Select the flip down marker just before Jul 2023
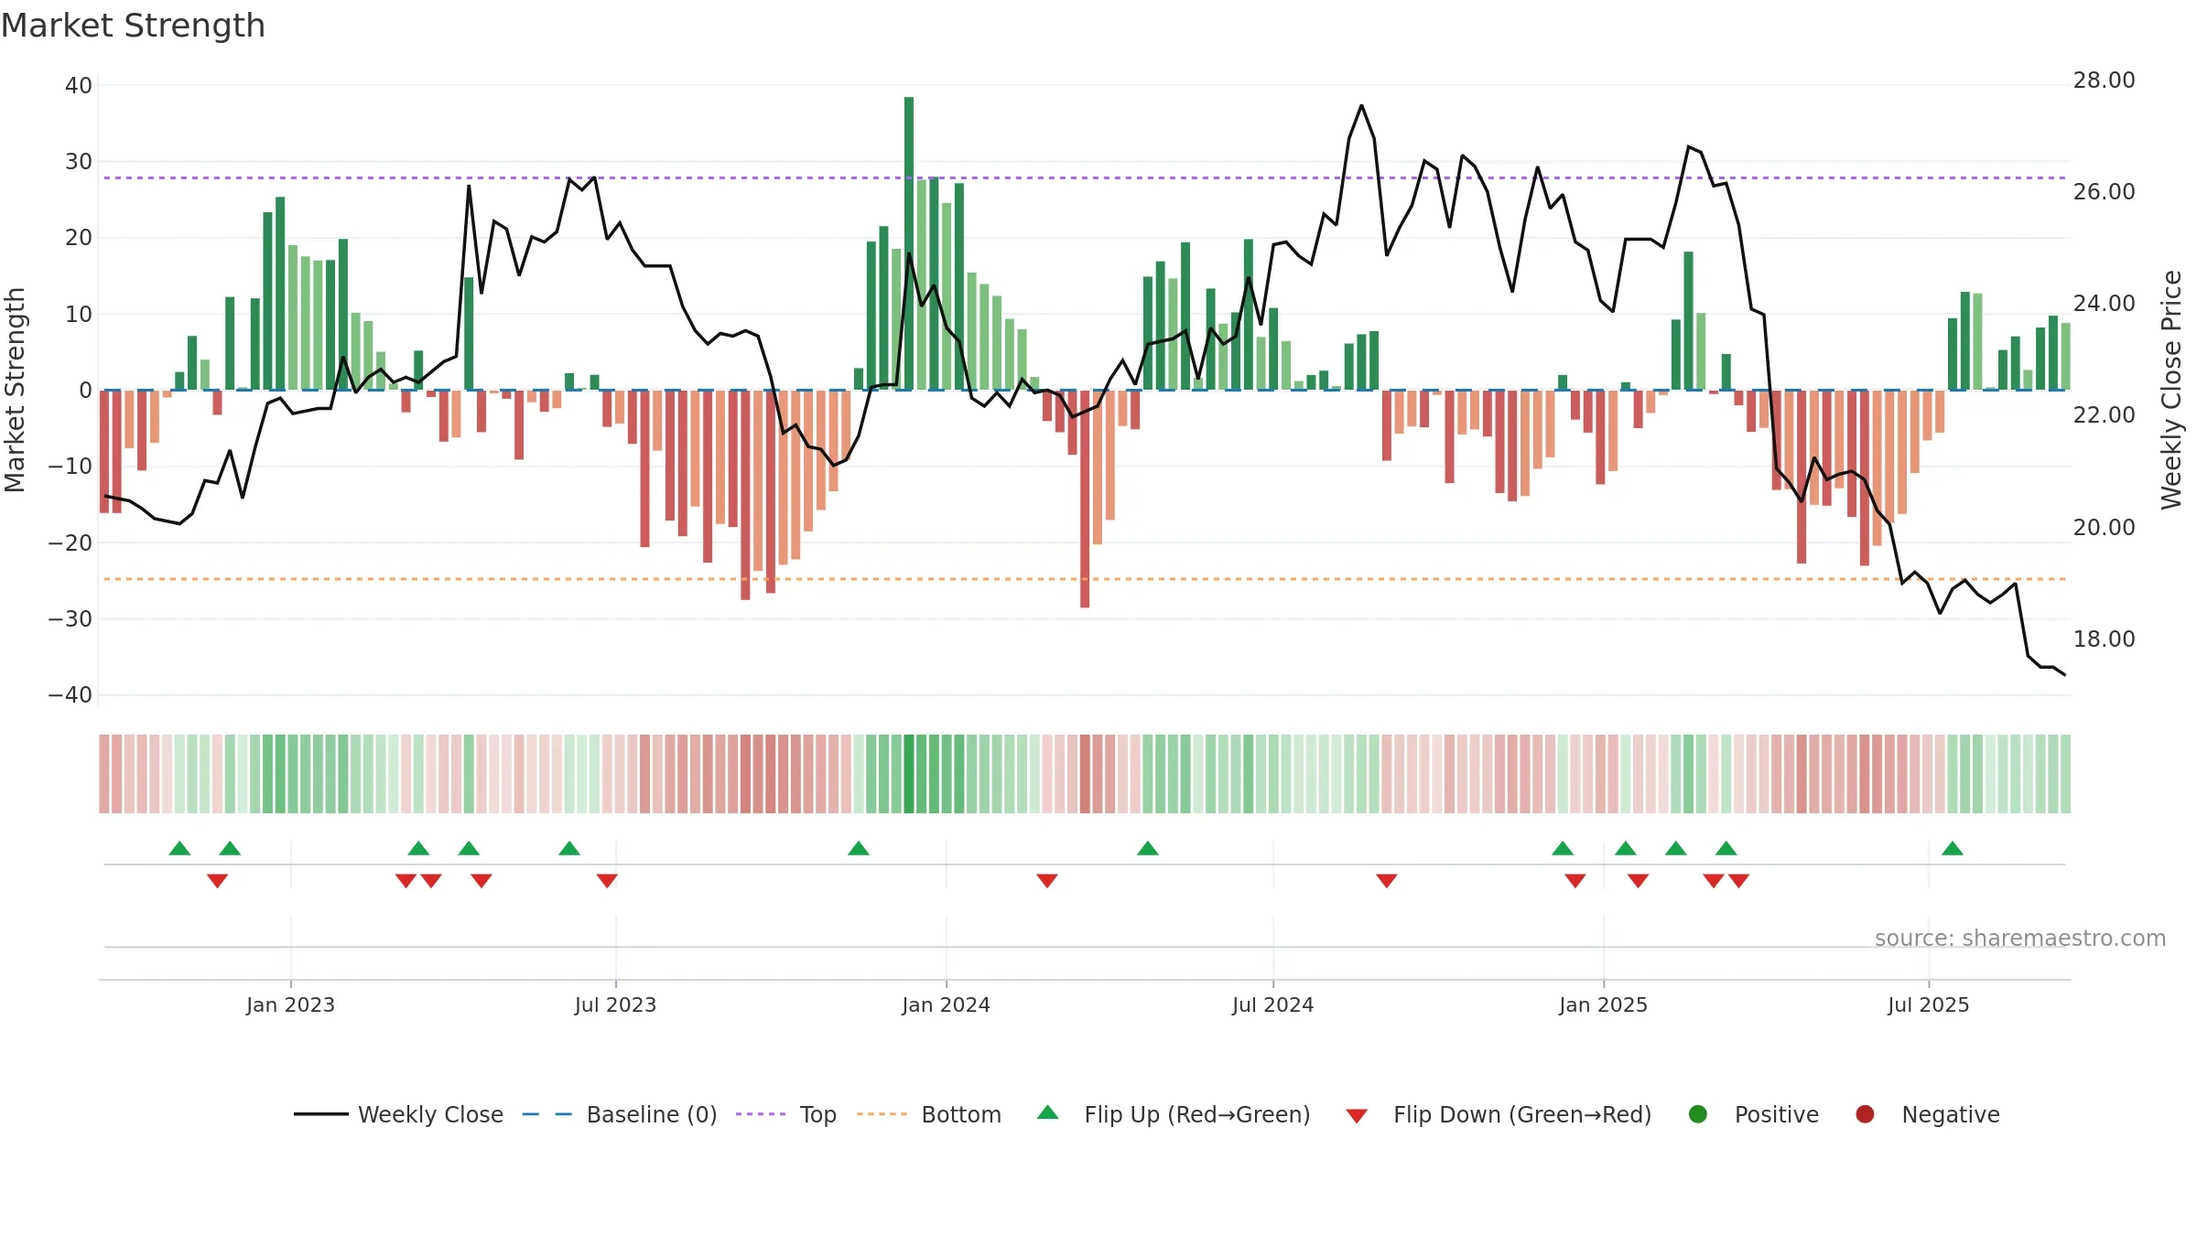This screenshot has width=2197, height=1235. pyautogui.click(x=607, y=881)
